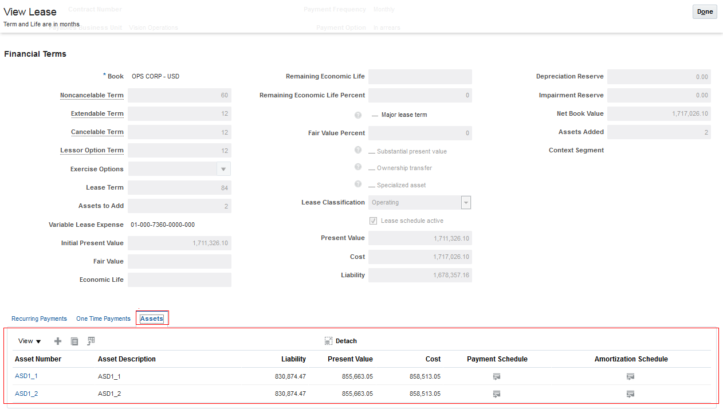The height and width of the screenshot is (409, 723).
Task: Click help icon next to Major lease term
Action: click(358, 115)
